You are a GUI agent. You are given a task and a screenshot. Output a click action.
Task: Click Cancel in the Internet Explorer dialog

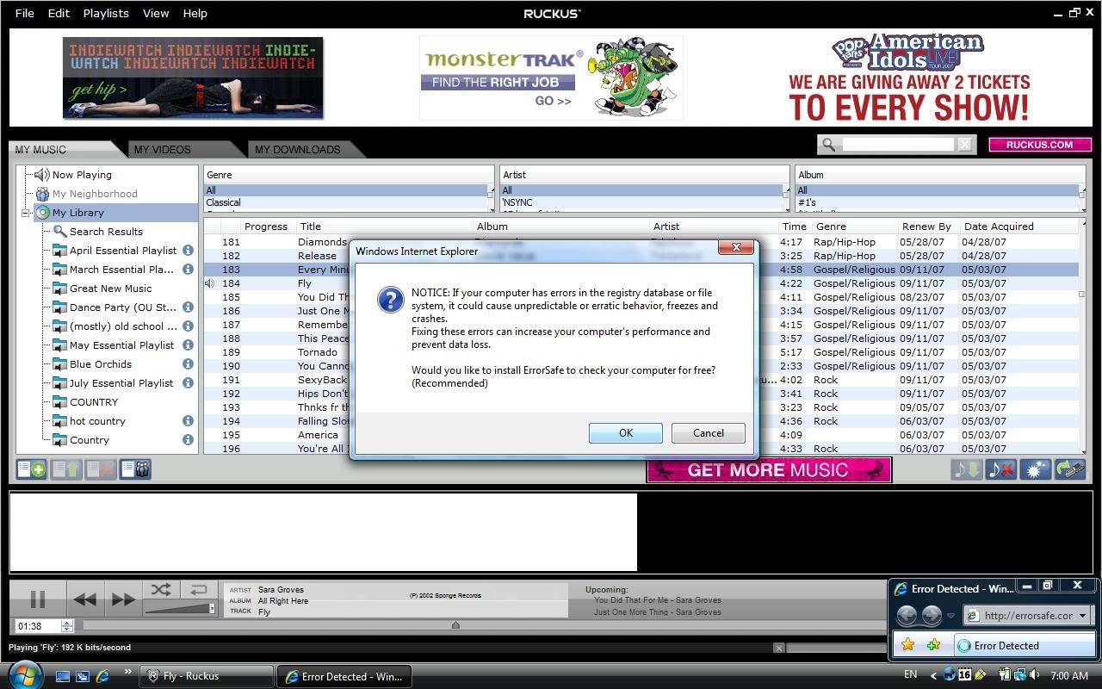(708, 433)
